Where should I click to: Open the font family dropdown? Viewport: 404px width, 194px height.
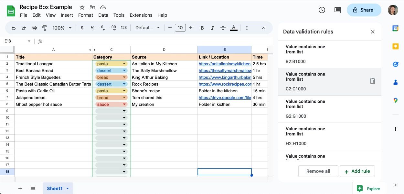tap(147, 28)
